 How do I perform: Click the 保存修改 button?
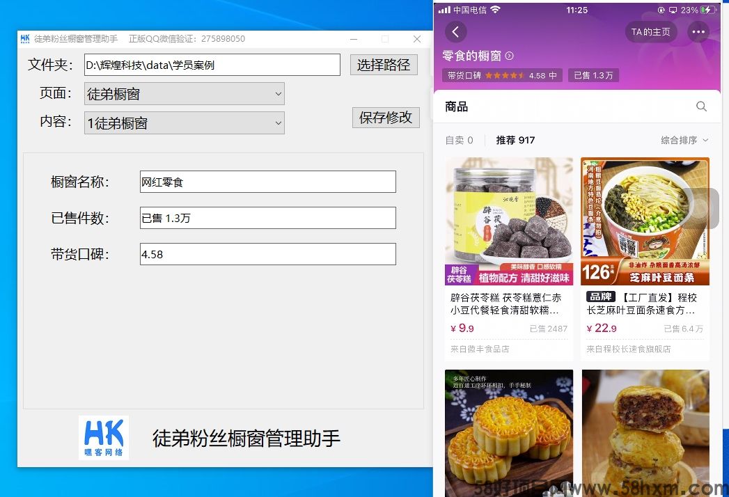[x=386, y=117]
